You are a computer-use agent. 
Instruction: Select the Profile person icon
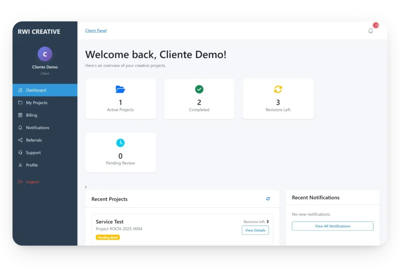[x=20, y=165]
